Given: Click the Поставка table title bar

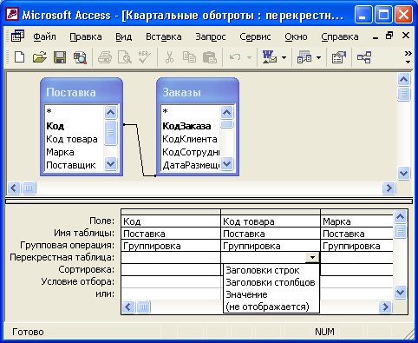Looking at the screenshot, I should (x=82, y=92).
